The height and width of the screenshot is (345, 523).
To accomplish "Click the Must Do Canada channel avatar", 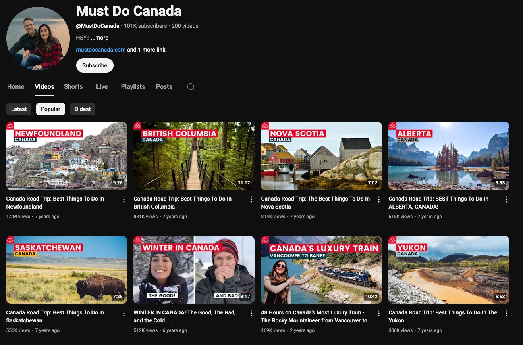I will click(x=38, y=38).
